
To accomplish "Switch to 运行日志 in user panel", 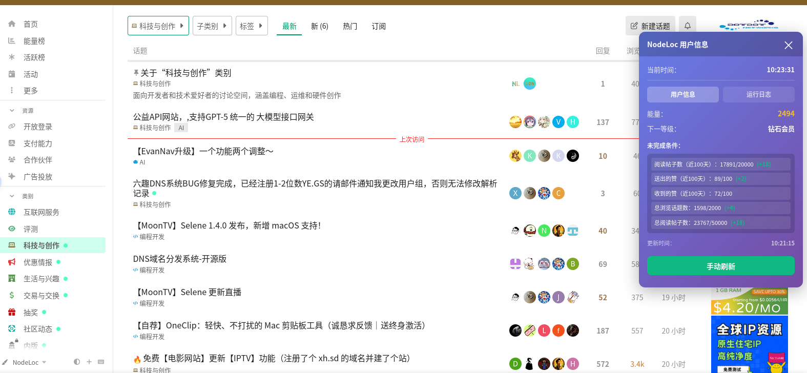I will click(758, 94).
